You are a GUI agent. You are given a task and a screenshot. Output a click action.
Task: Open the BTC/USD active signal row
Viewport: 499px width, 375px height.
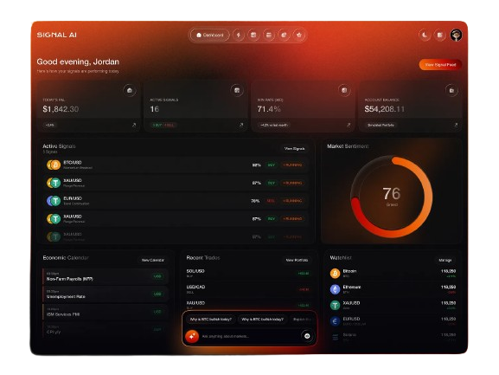pos(177,165)
